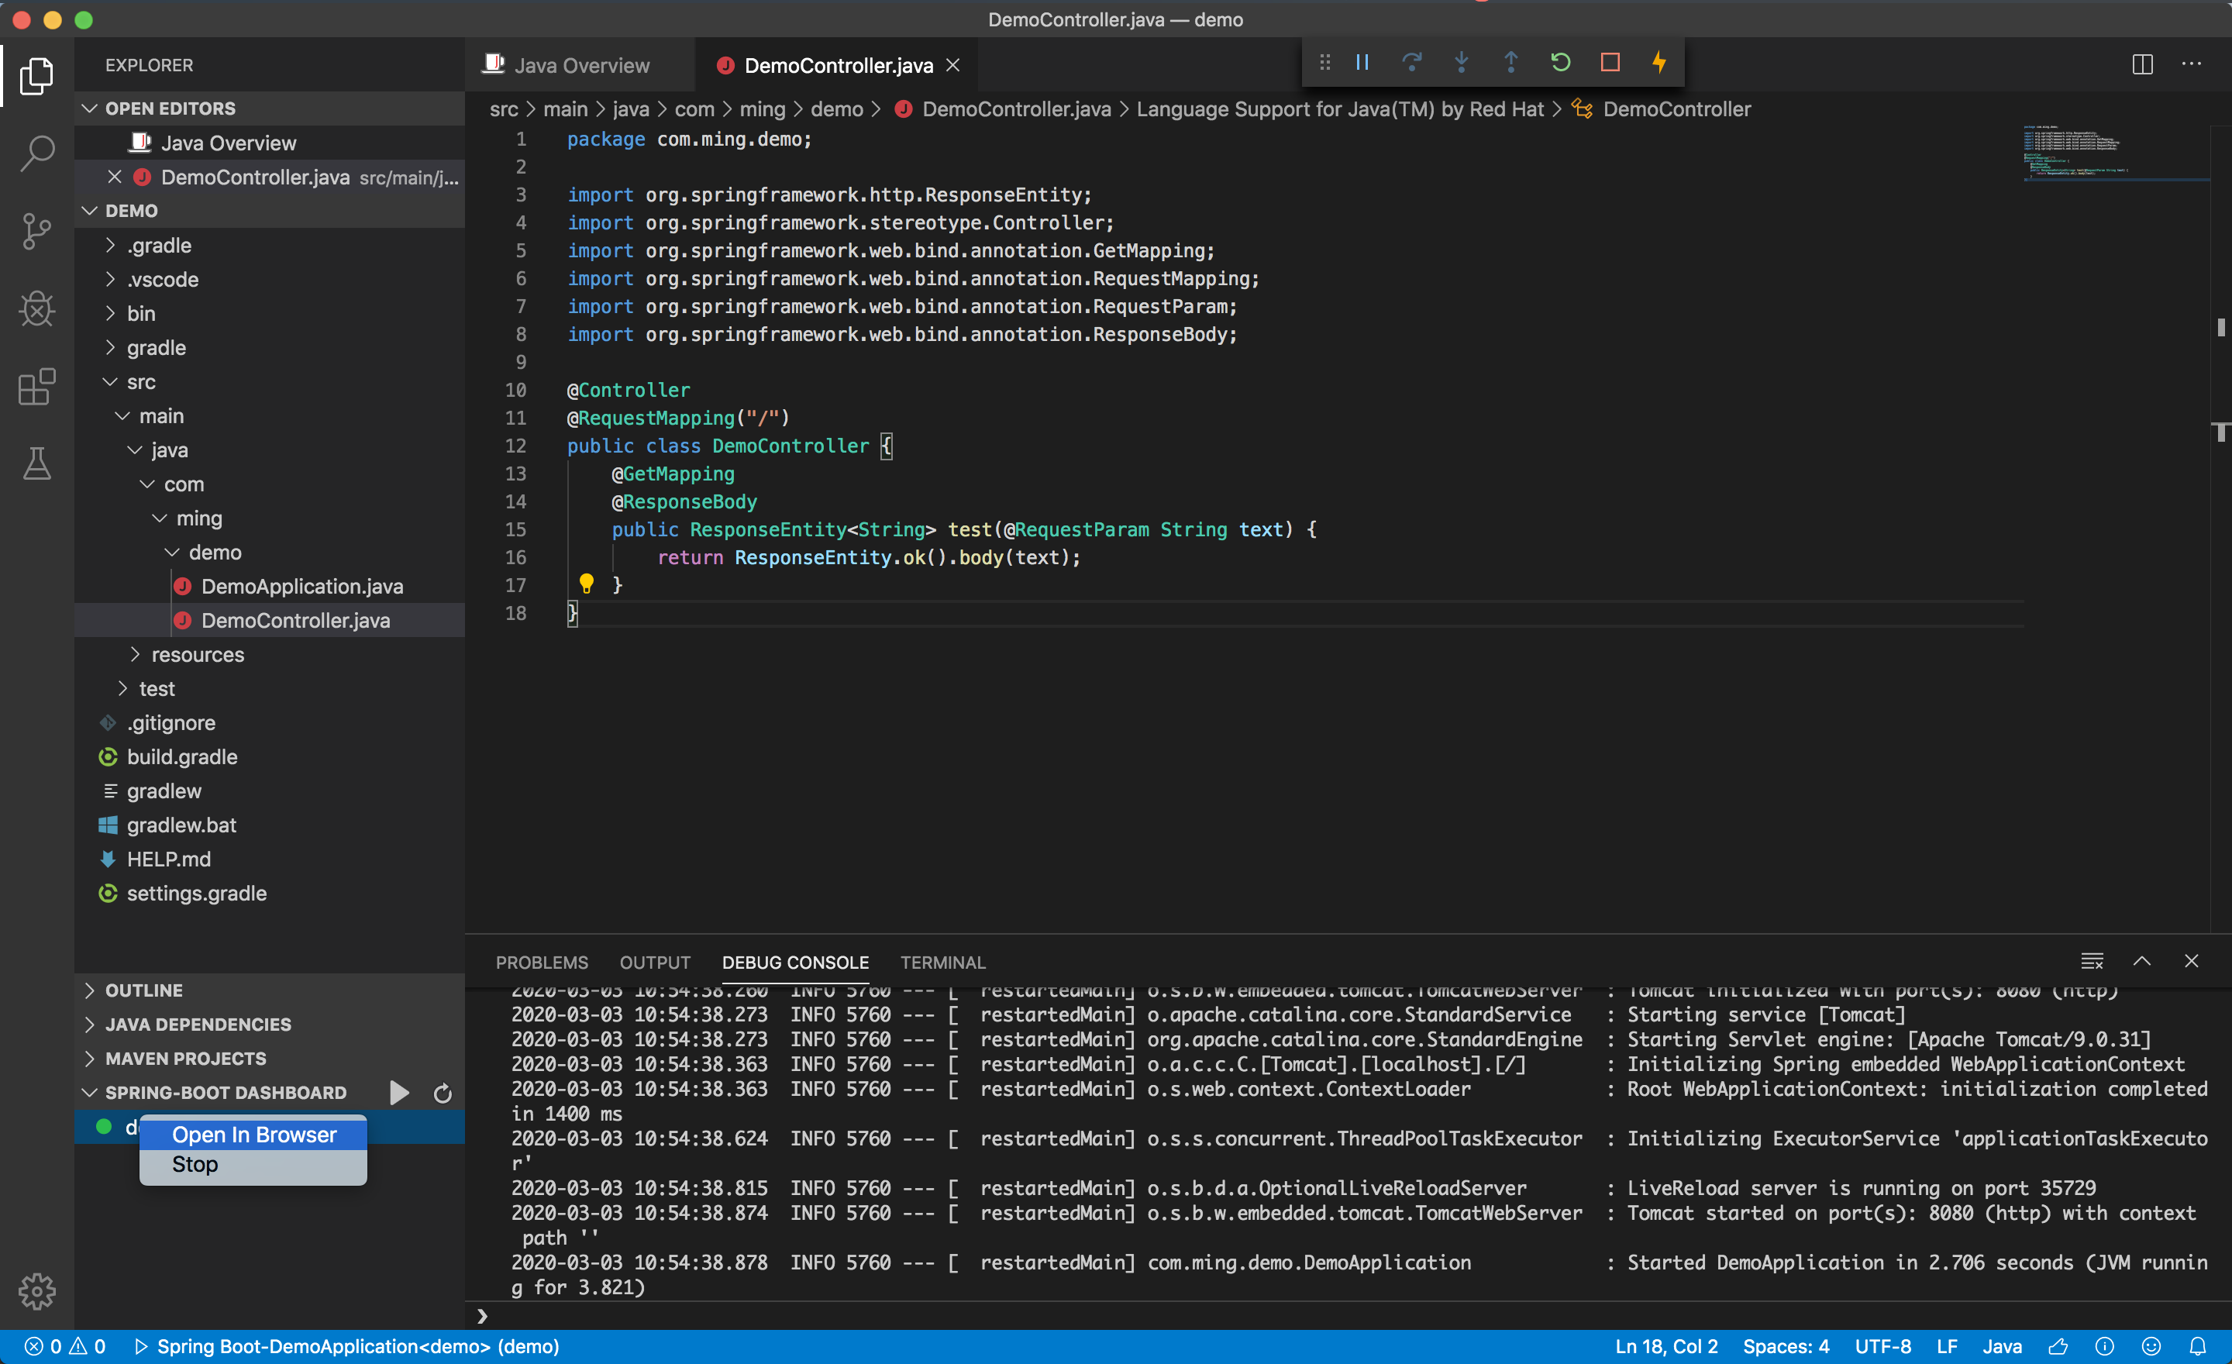Open build.gradle in the explorer
The image size is (2232, 1364).
181,757
